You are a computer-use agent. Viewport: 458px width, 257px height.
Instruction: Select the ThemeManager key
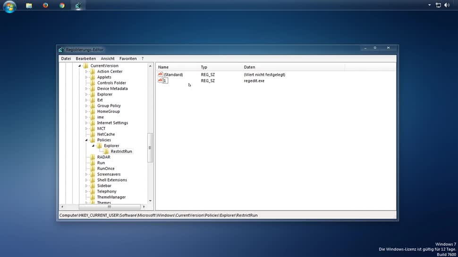(111, 197)
